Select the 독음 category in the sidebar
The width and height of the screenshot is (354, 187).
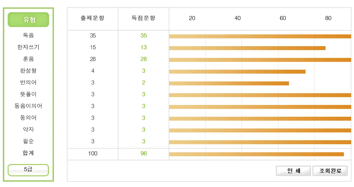point(28,35)
